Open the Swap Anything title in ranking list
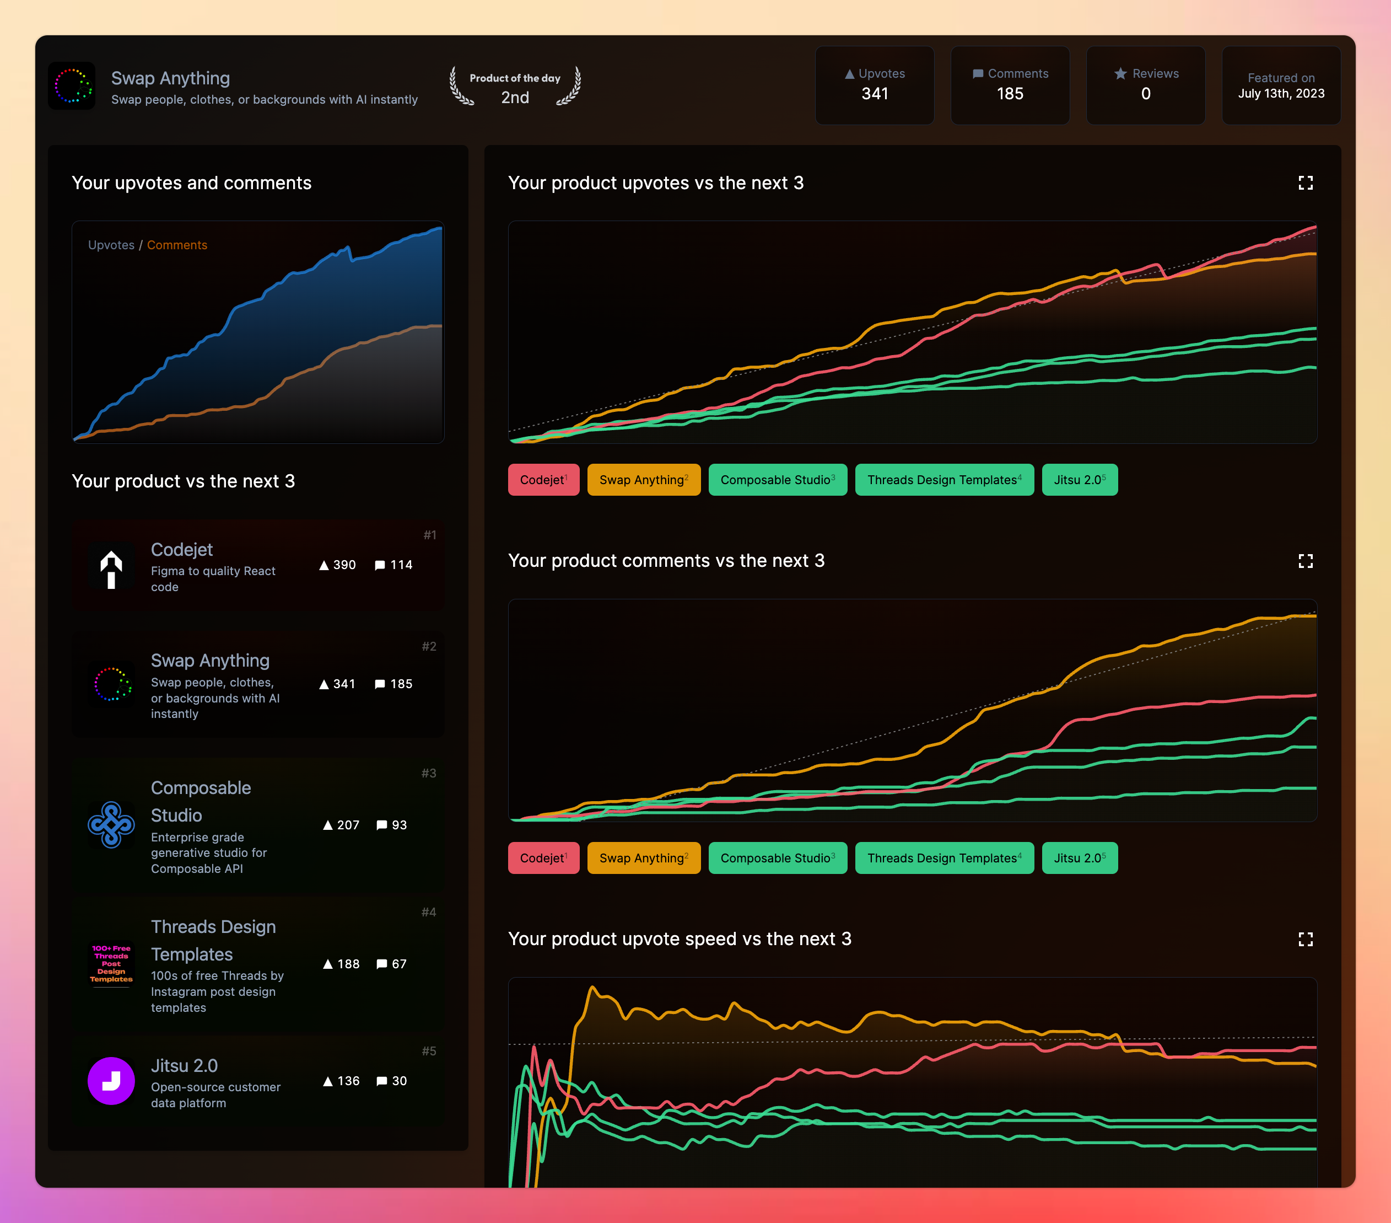This screenshot has width=1391, height=1223. pyautogui.click(x=211, y=661)
